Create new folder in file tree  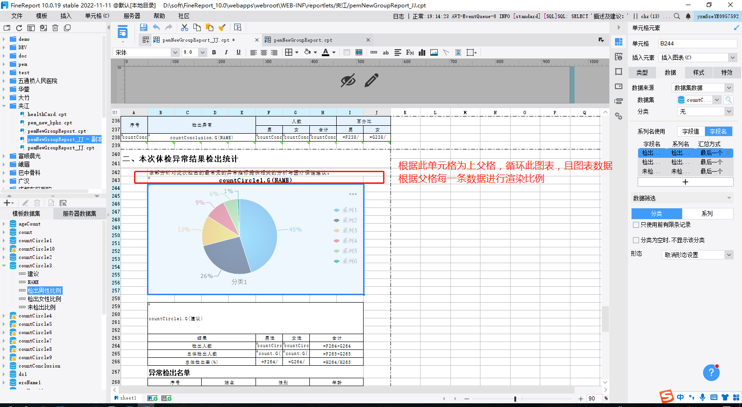[7, 28]
